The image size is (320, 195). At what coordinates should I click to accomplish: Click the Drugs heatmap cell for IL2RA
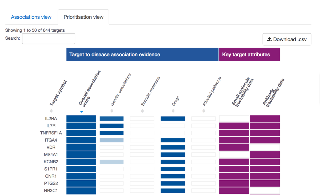tap(173, 118)
